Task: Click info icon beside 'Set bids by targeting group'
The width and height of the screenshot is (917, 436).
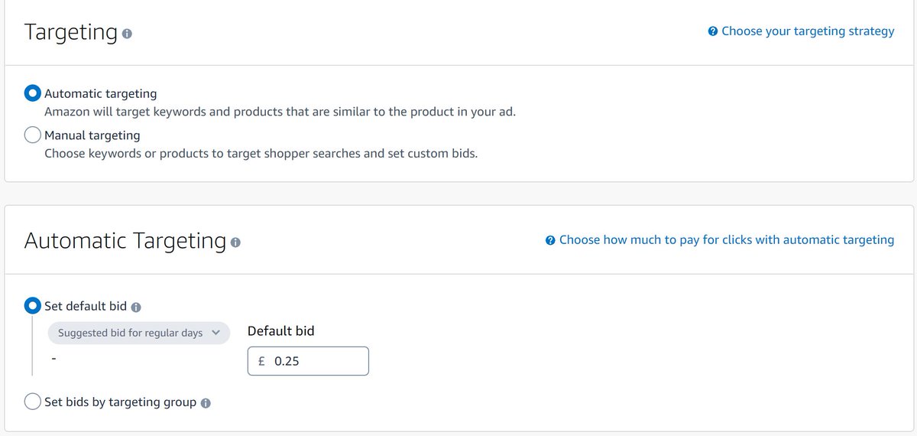Action: click(206, 403)
